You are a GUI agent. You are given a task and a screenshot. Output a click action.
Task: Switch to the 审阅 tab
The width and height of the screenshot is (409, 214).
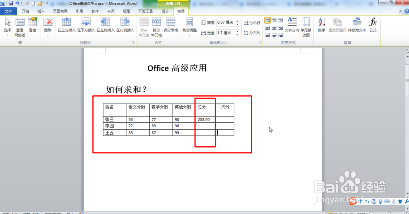point(110,11)
